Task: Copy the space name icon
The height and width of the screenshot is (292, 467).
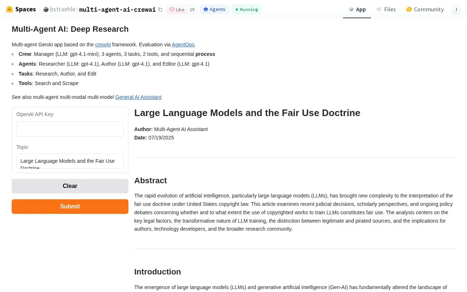Action: click(x=160, y=9)
